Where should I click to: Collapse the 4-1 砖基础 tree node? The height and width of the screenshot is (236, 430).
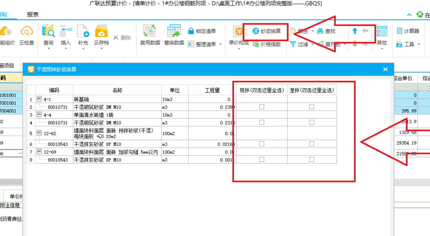coord(39,99)
